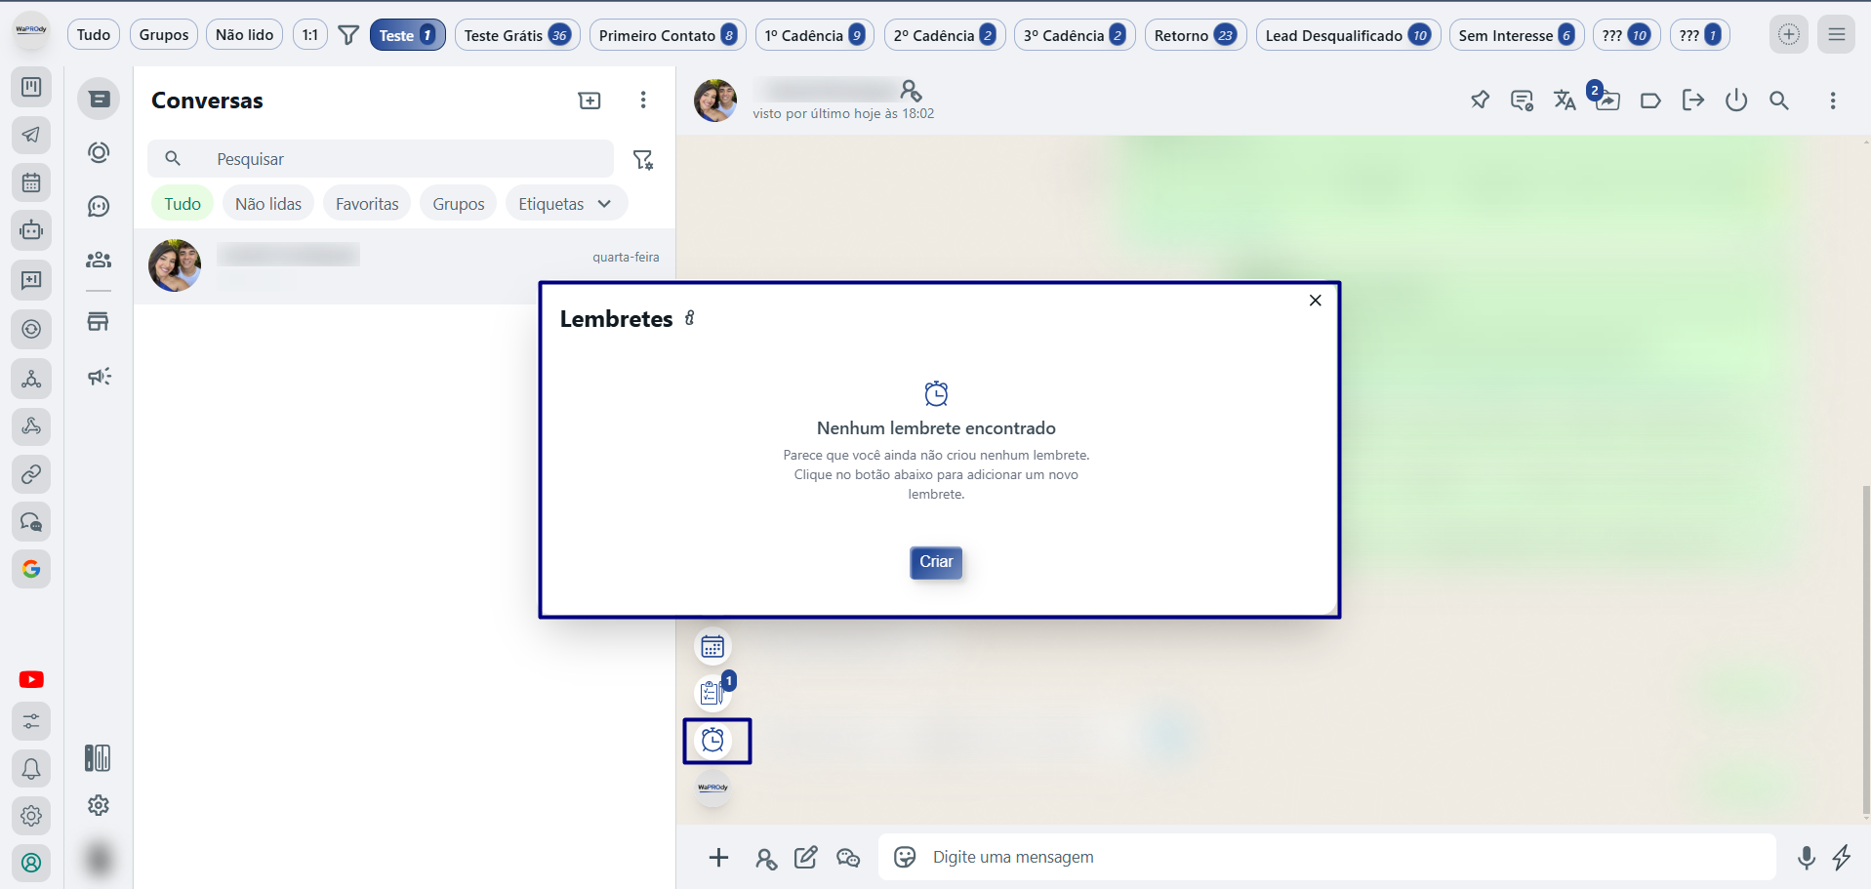The height and width of the screenshot is (889, 1871).
Task: Close the Lembretes dialog
Action: point(1315,301)
